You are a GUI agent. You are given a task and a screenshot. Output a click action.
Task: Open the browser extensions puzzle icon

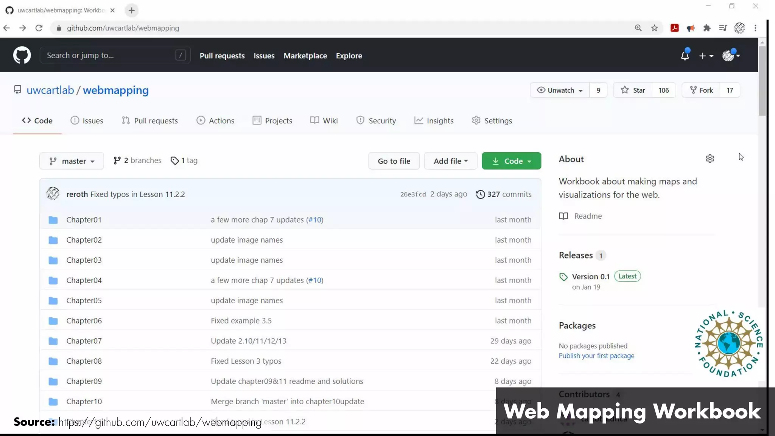(707, 28)
